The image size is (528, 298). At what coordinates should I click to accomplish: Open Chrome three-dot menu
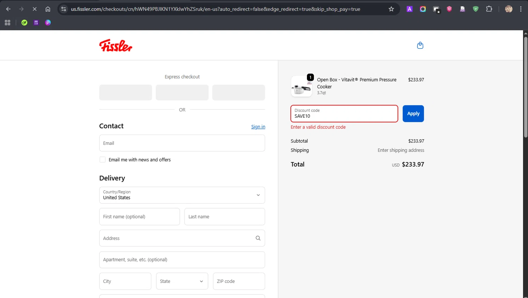521,9
